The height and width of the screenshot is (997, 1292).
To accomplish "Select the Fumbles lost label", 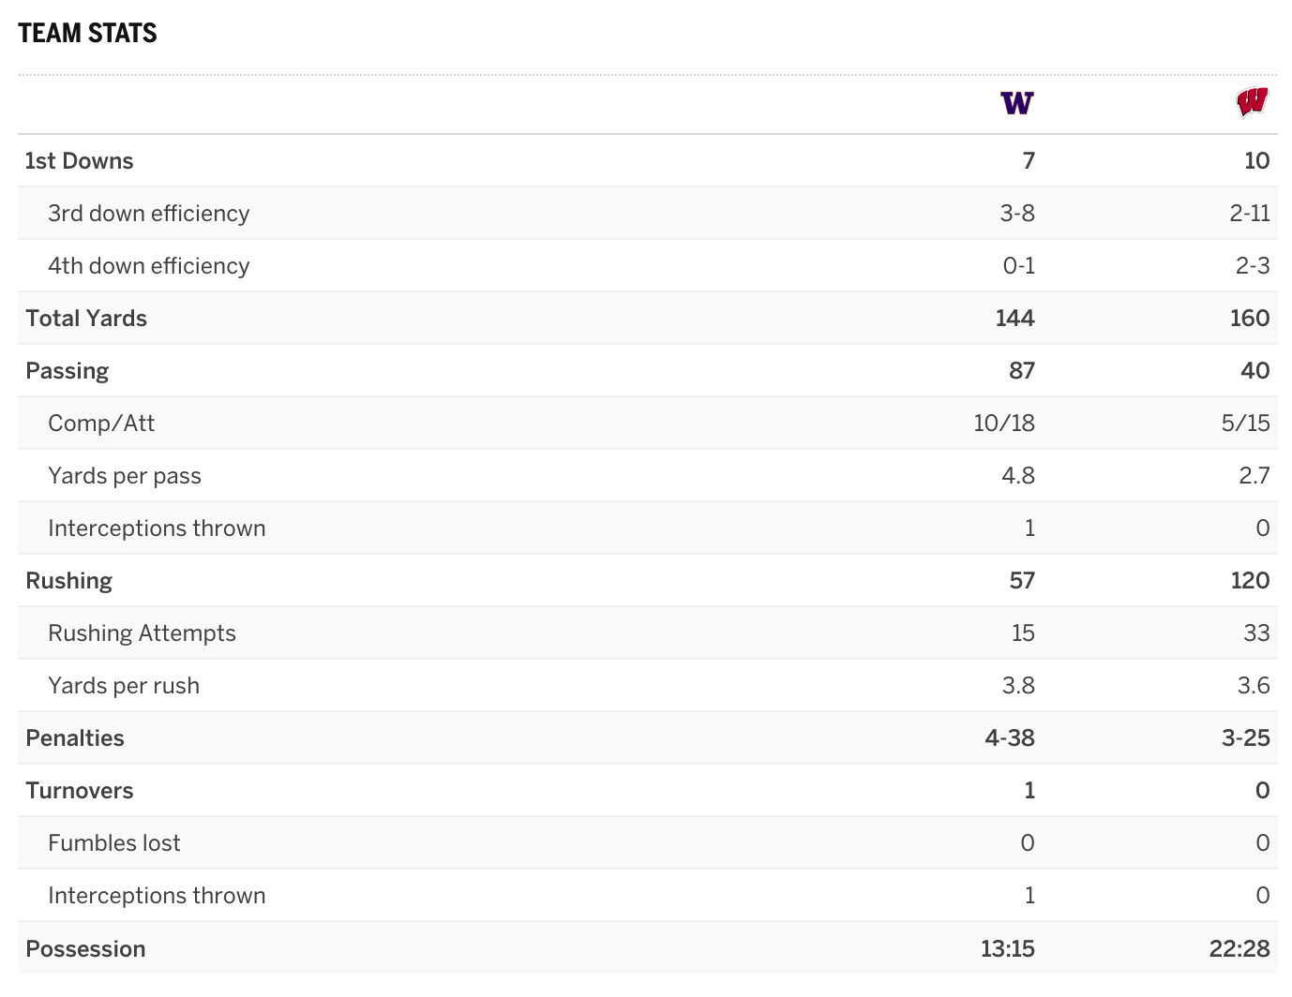I will point(114,843).
